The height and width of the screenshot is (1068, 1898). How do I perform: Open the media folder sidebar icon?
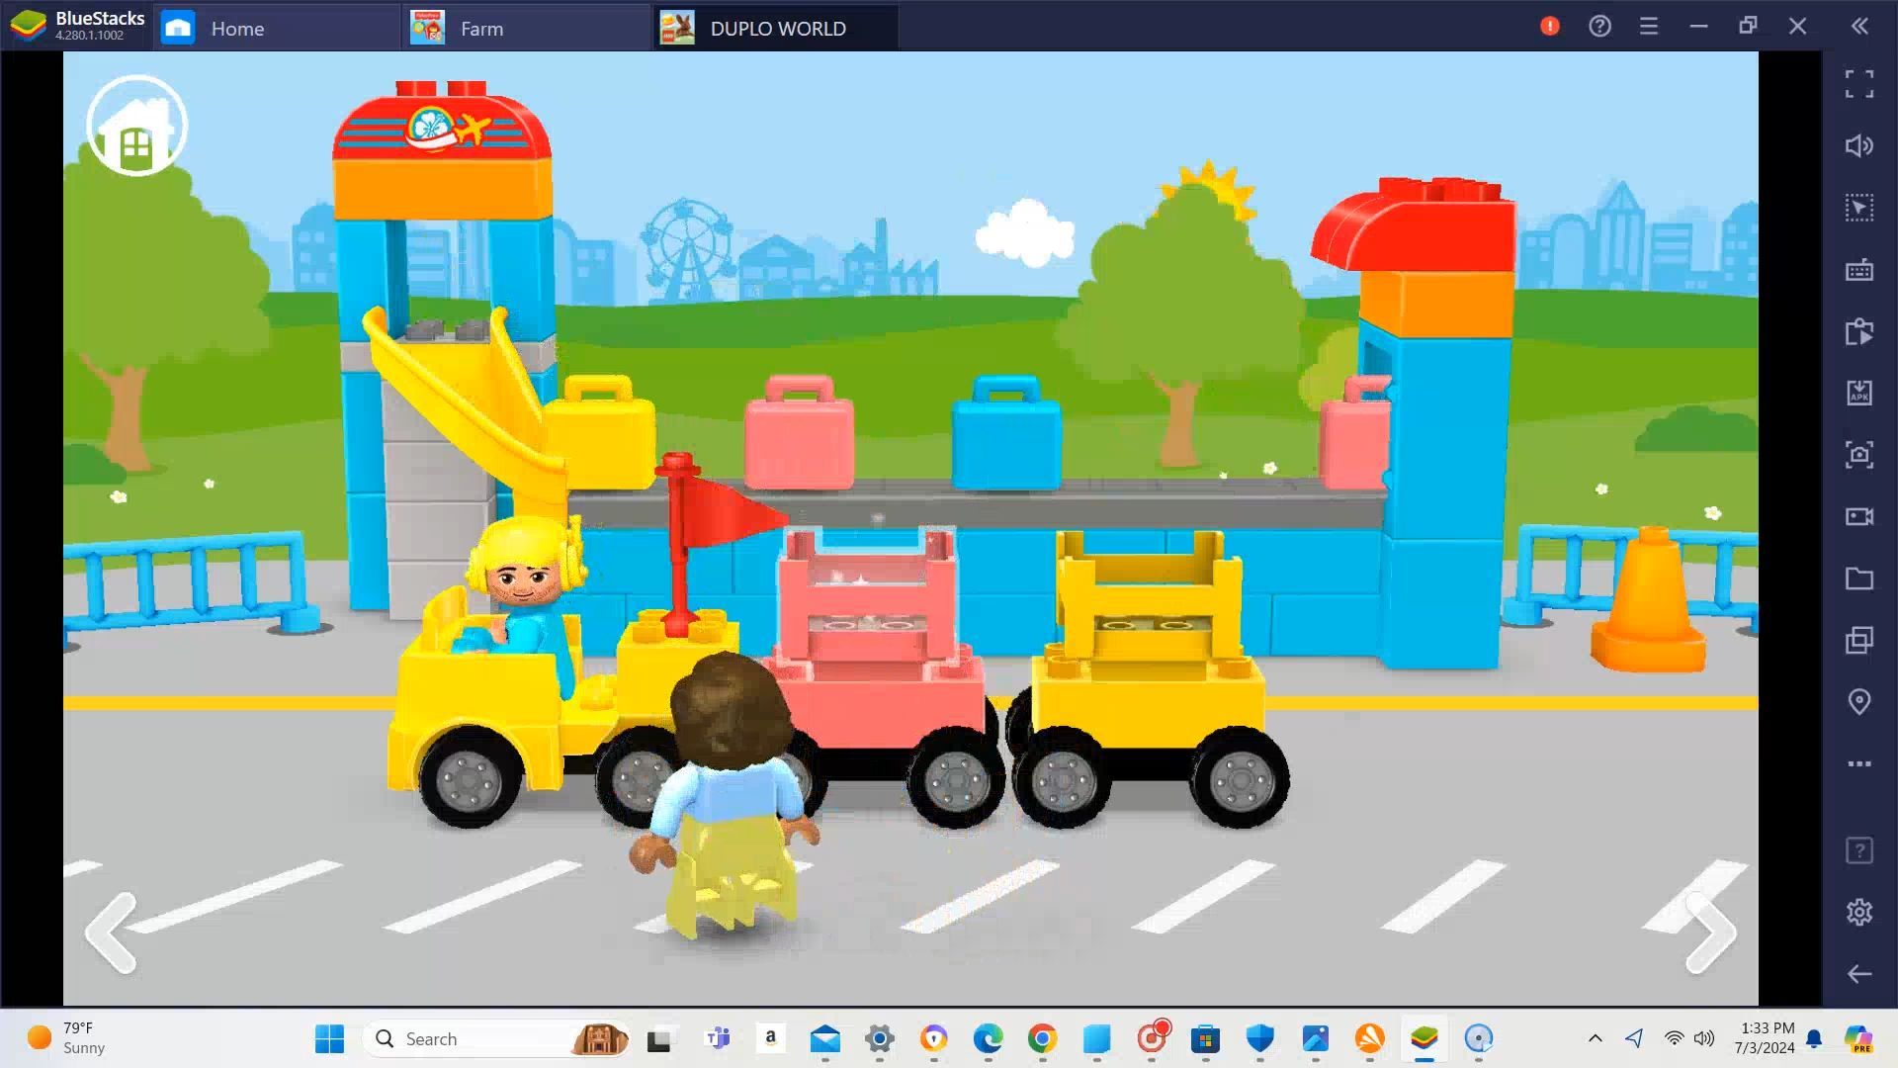(x=1858, y=578)
